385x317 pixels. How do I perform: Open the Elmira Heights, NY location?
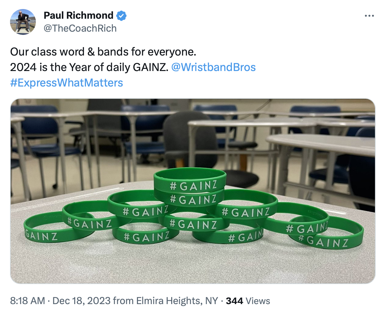tap(175, 301)
